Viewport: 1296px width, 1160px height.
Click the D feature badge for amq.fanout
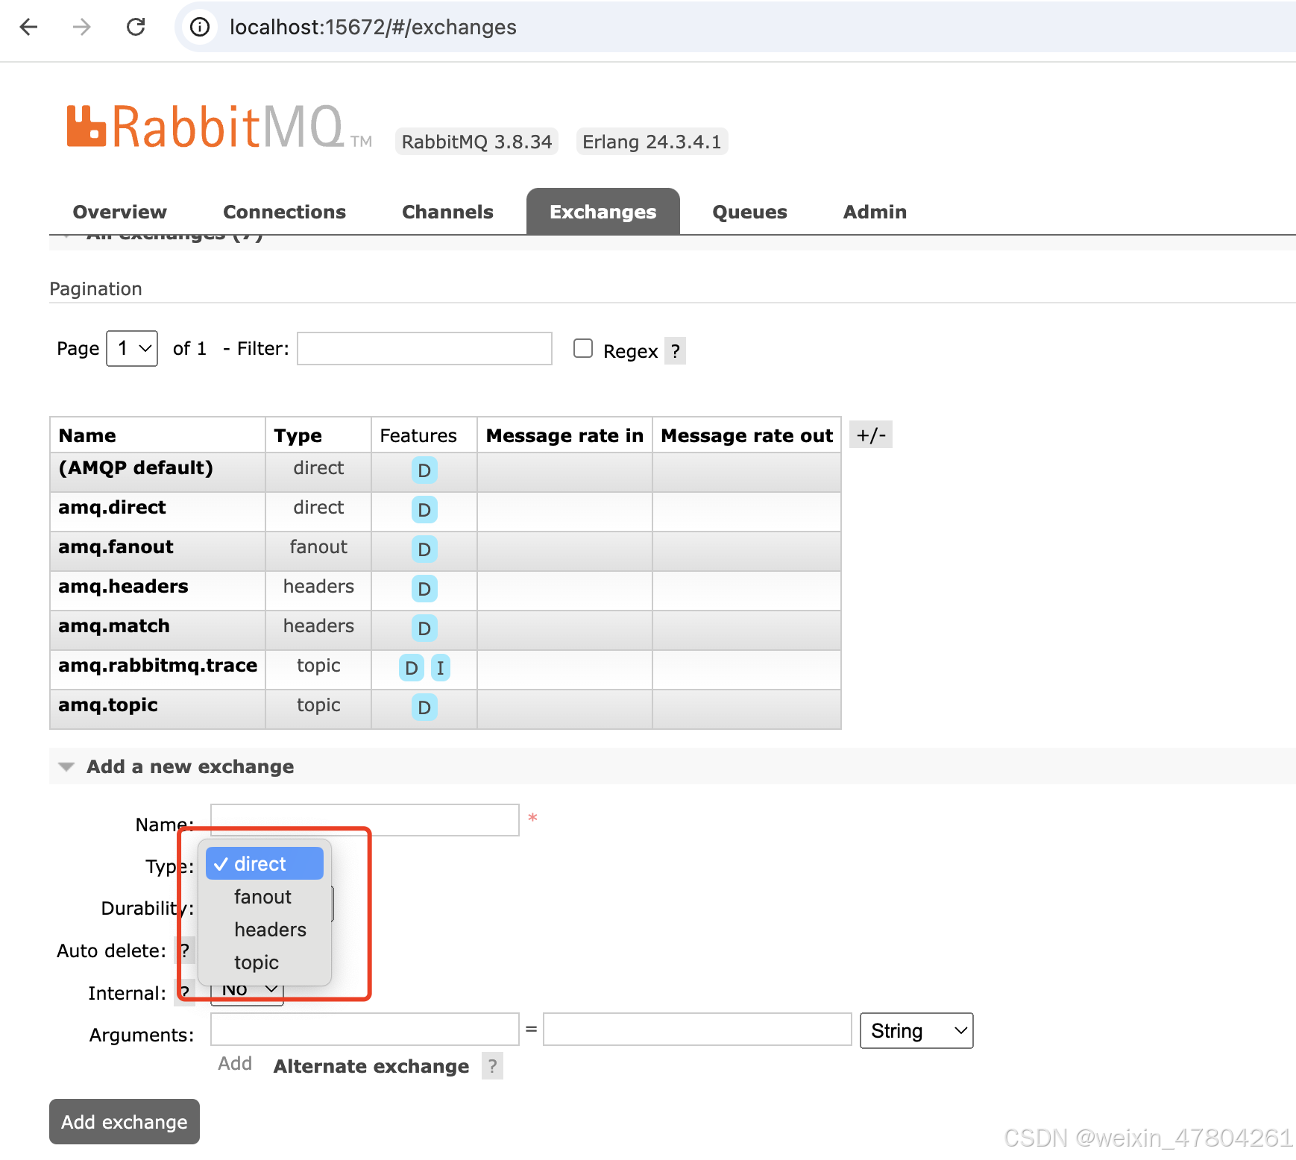pyautogui.click(x=424, y=549)
